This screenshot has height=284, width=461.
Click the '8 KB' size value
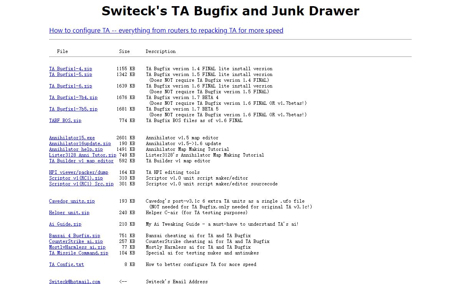(x=130, y=264)
